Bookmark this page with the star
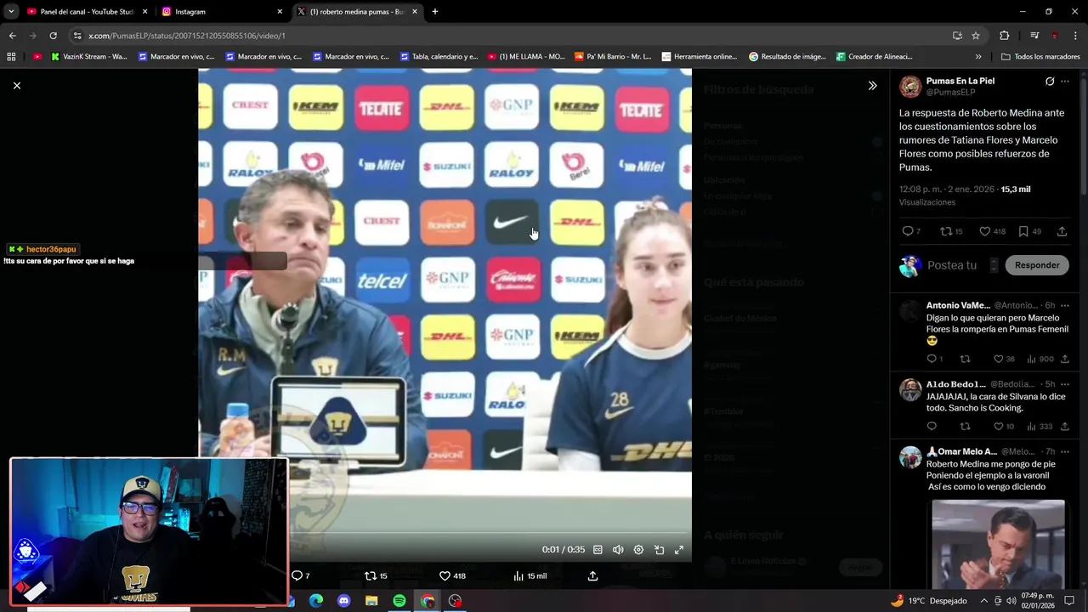Image resolution: width=1088 pixels, height=612 pixels. 976,36
